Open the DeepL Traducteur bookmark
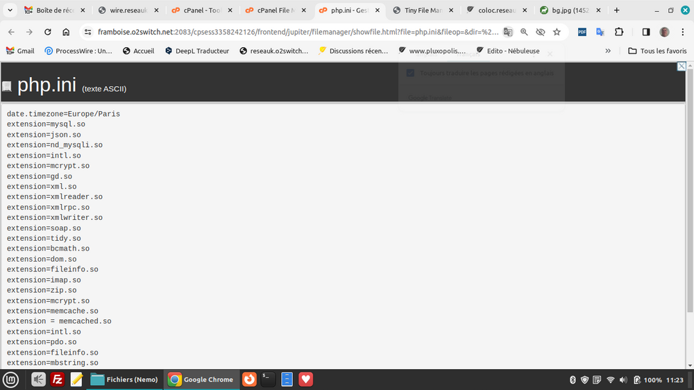 (x=197, y=51)
